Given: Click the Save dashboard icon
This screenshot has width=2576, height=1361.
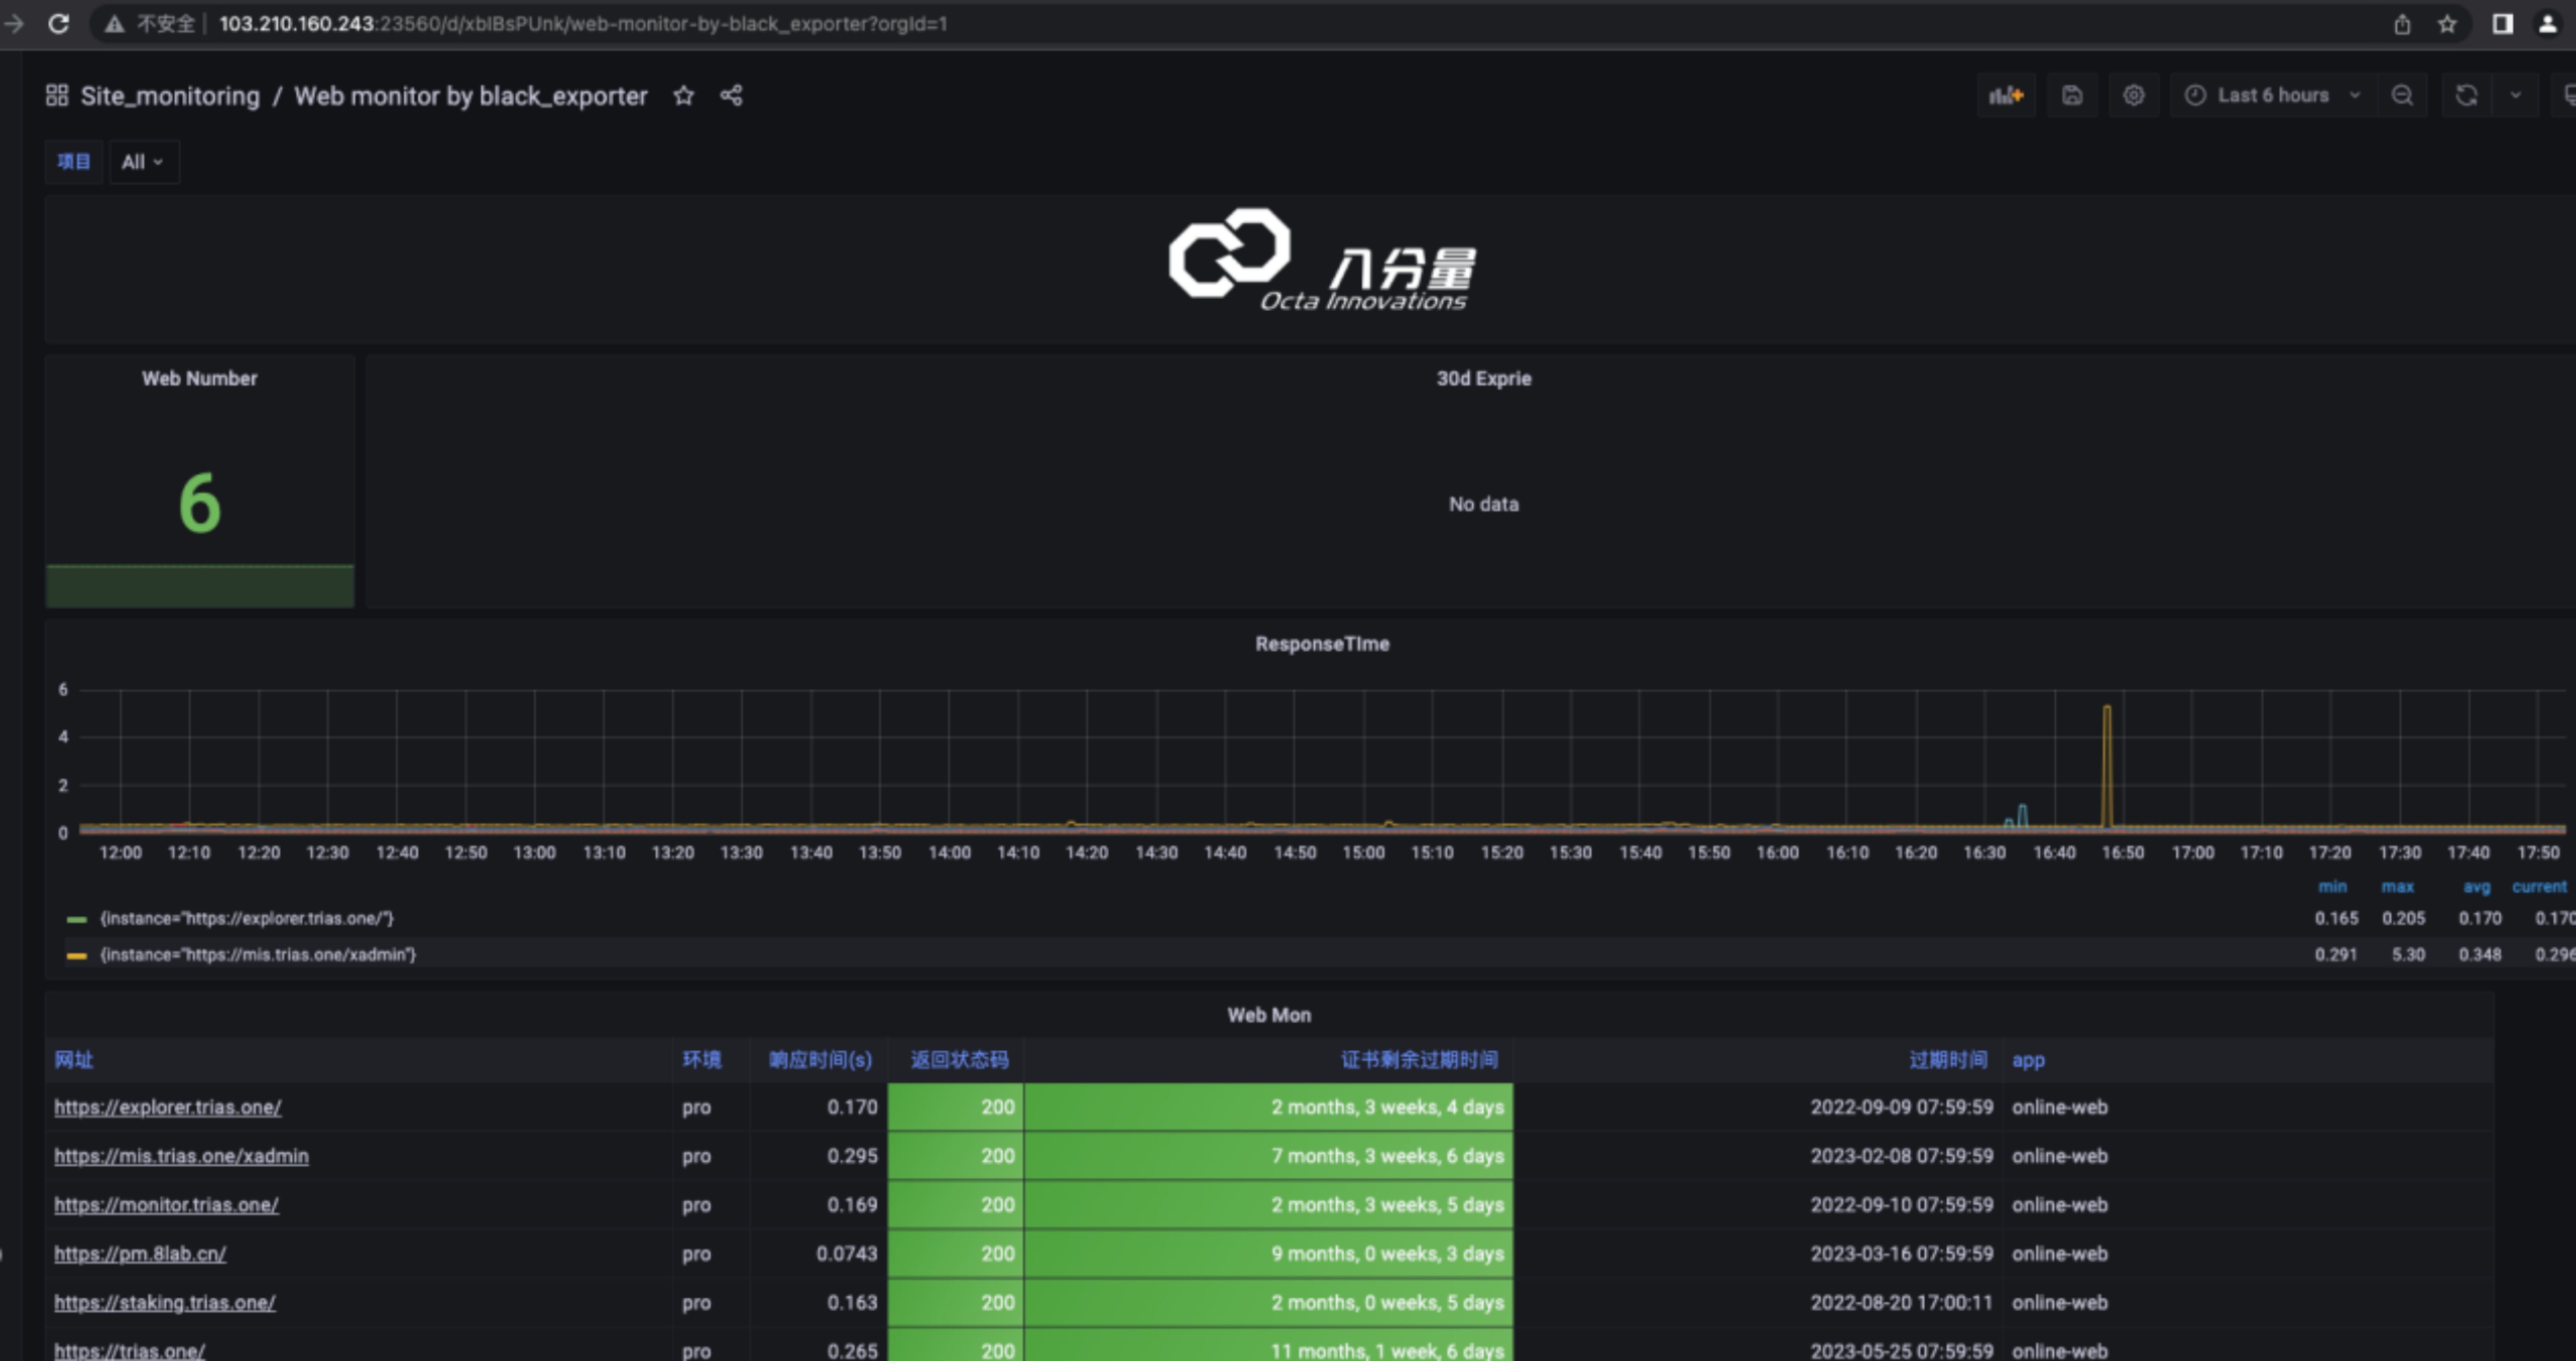Looking at the screenshot, I should [x=2072, y=96].
